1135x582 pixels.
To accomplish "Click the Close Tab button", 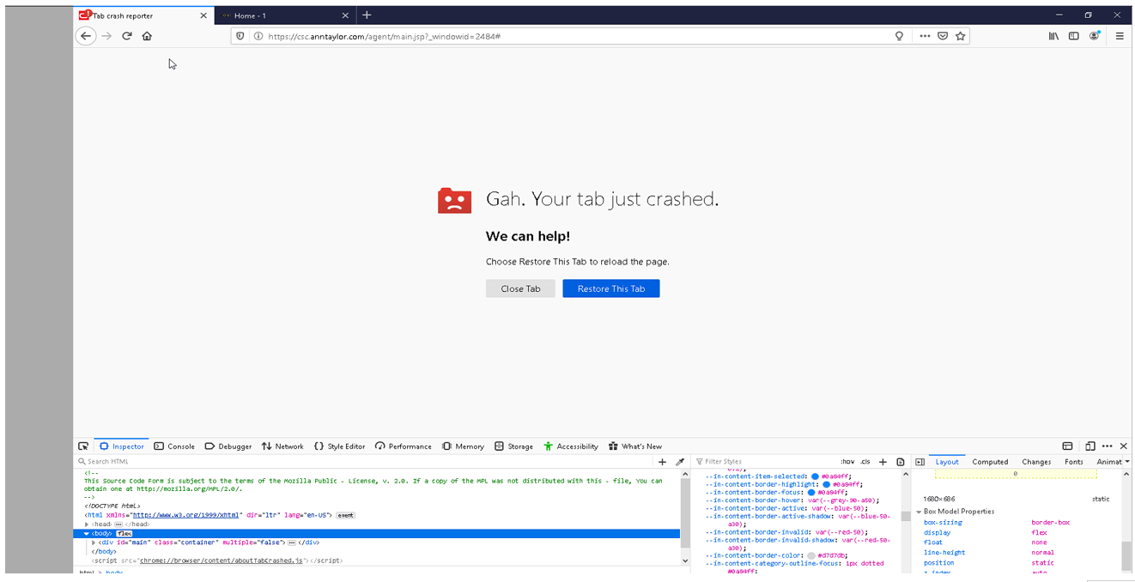I will pos(520,288).
